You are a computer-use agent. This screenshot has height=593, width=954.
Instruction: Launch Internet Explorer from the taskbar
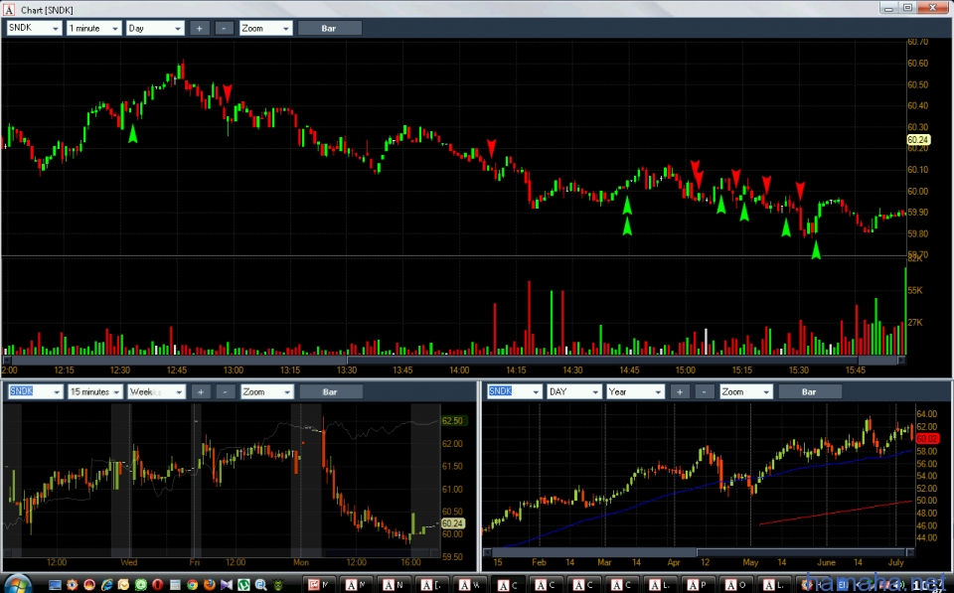tap(107, 585)
